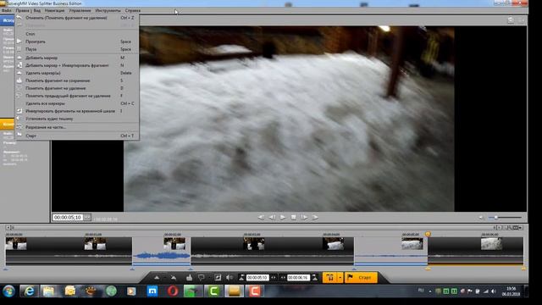Click the timeline horizontal scrollbar left arrow
The width and height of the screenshot is (542, 305).
8,228
